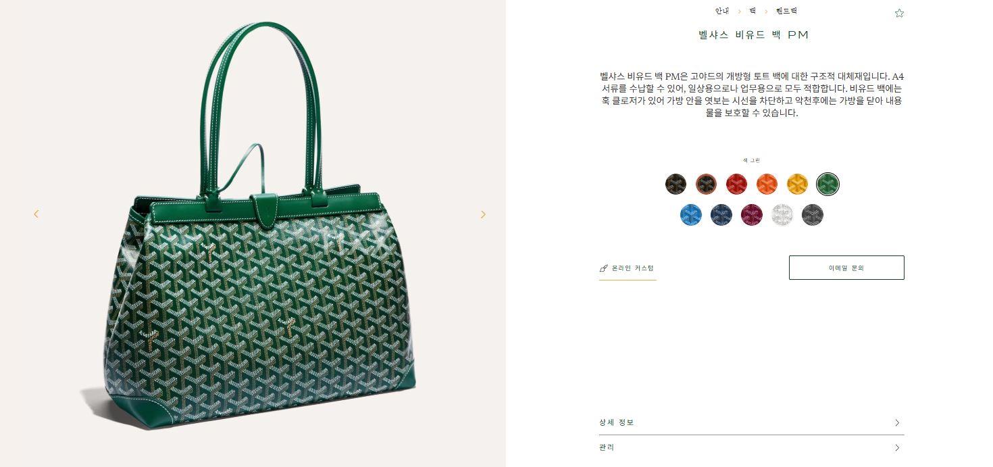Select the green color swatch
993x467 pixels.
point(827,184)
